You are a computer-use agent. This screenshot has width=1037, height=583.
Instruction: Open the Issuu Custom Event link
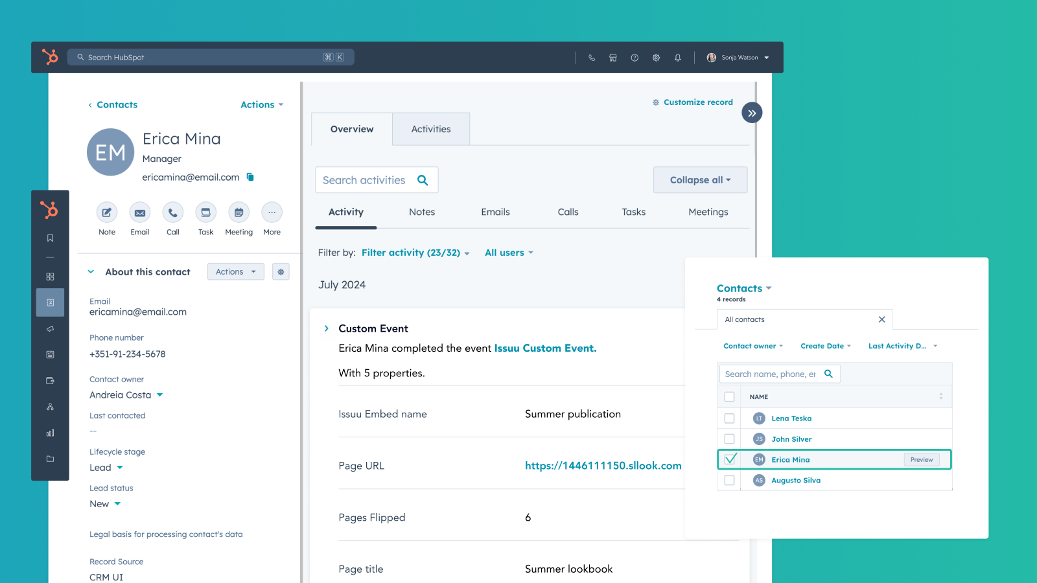[545, 349]
